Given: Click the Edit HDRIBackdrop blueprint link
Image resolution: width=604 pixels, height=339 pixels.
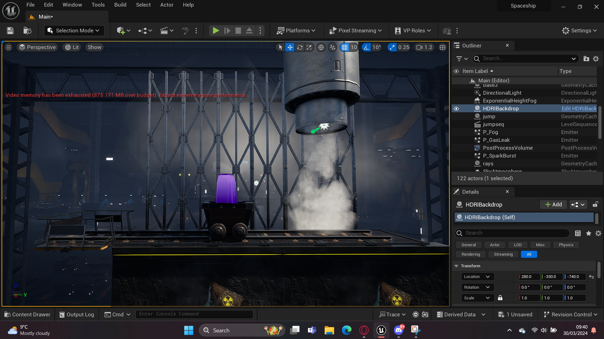Looking at the screenshot, I should pyautogui.click(x=579, y=108).
